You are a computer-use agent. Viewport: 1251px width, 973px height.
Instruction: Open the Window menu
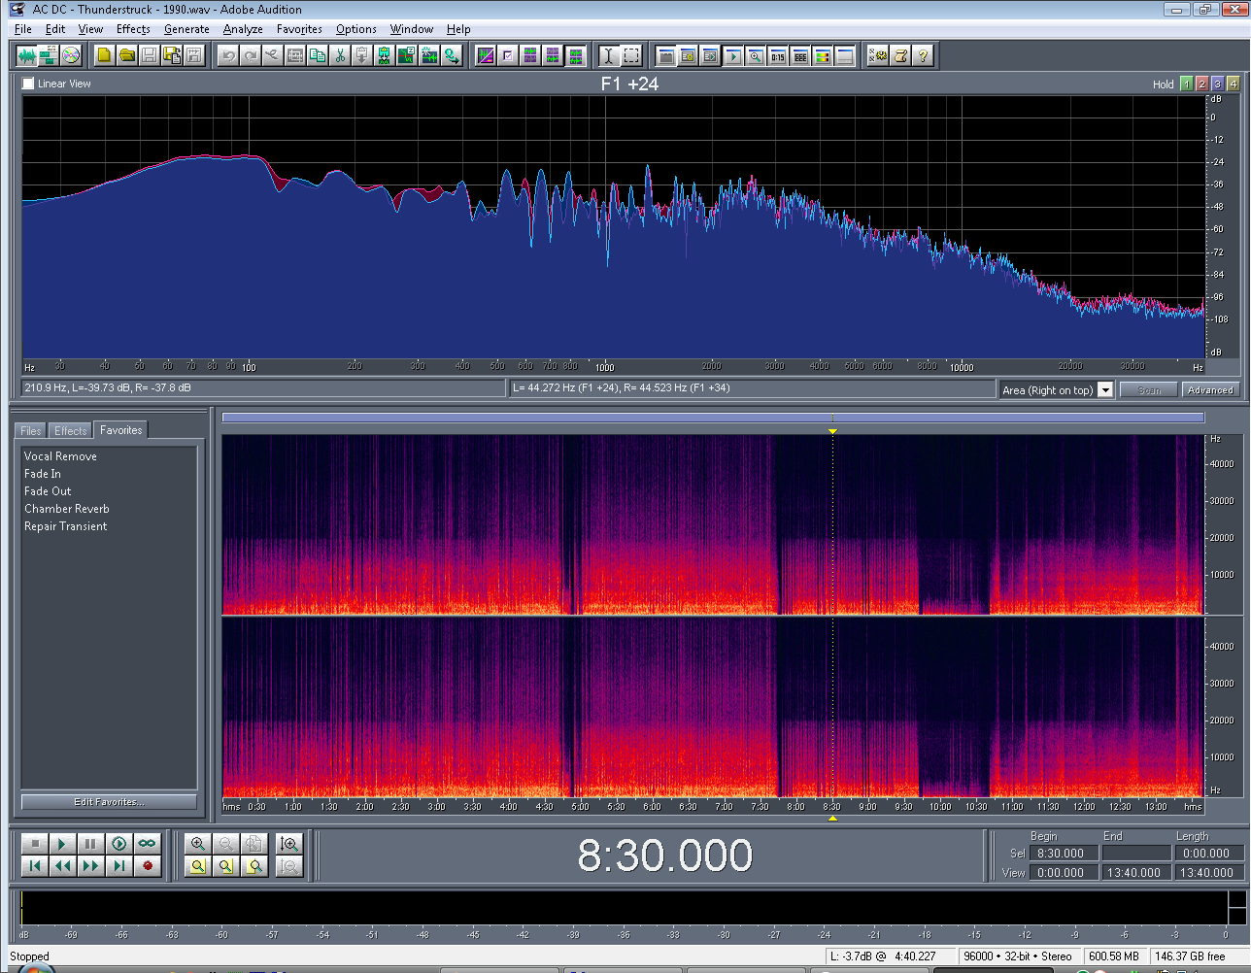click(x=412, y=29)
